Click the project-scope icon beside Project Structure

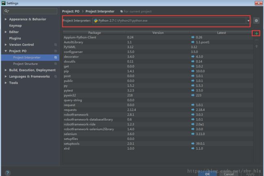56,64
